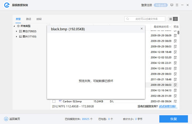Preview the 2002-08-26 01:39 file
The height and width of the screenshot is (124, 192).
(x=175, y=96)
